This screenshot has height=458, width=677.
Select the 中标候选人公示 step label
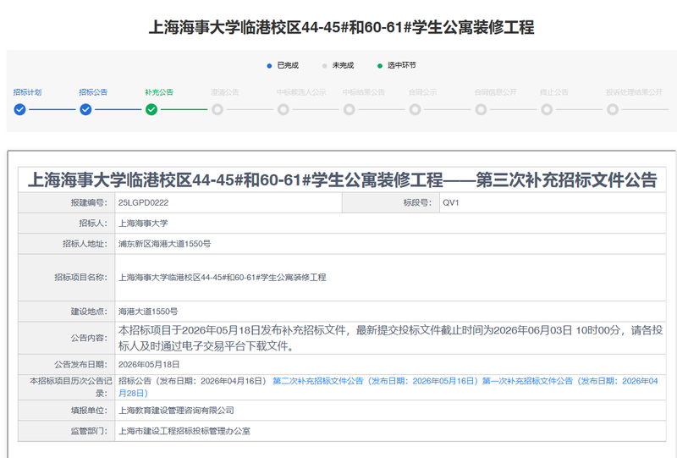pos(301,92)
